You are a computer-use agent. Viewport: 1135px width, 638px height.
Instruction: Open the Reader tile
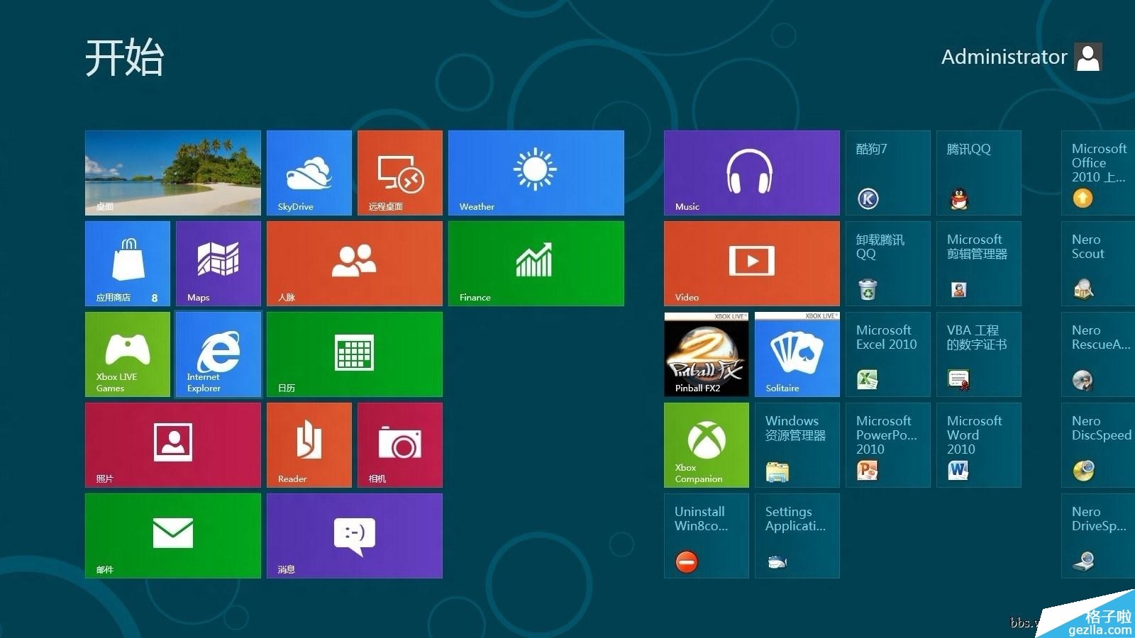(309, 445)
